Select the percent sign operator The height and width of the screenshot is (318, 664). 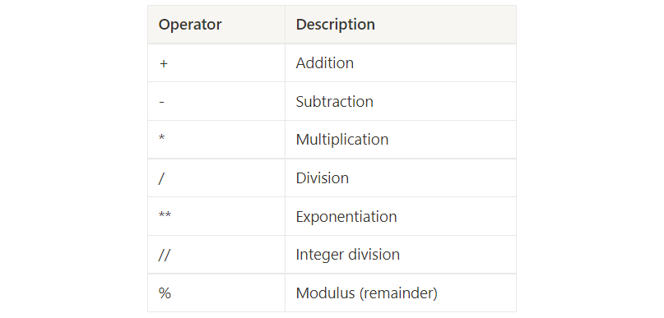(x=165, y=293)
